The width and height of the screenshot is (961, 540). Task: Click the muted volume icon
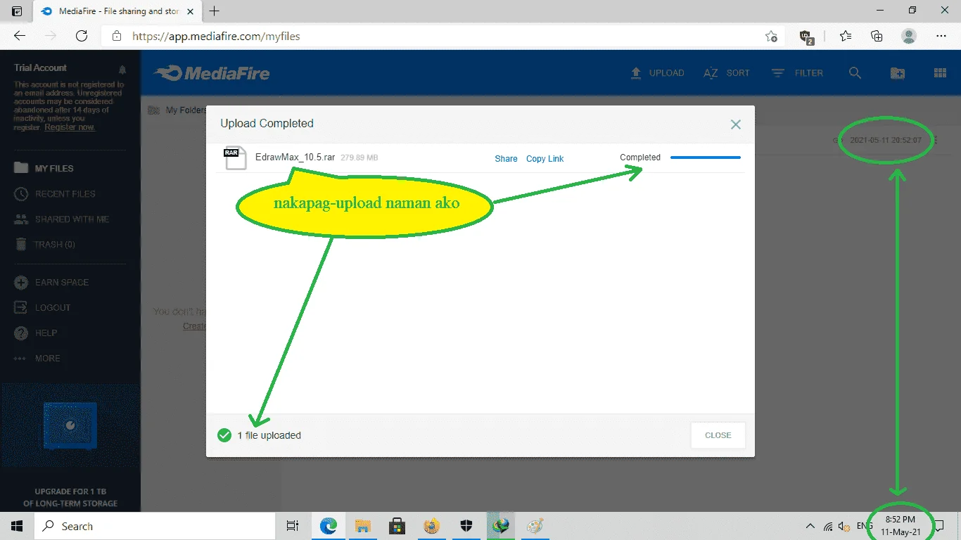[844, 526]
